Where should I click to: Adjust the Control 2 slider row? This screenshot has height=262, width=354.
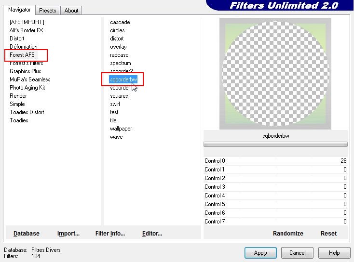(275, 178)
